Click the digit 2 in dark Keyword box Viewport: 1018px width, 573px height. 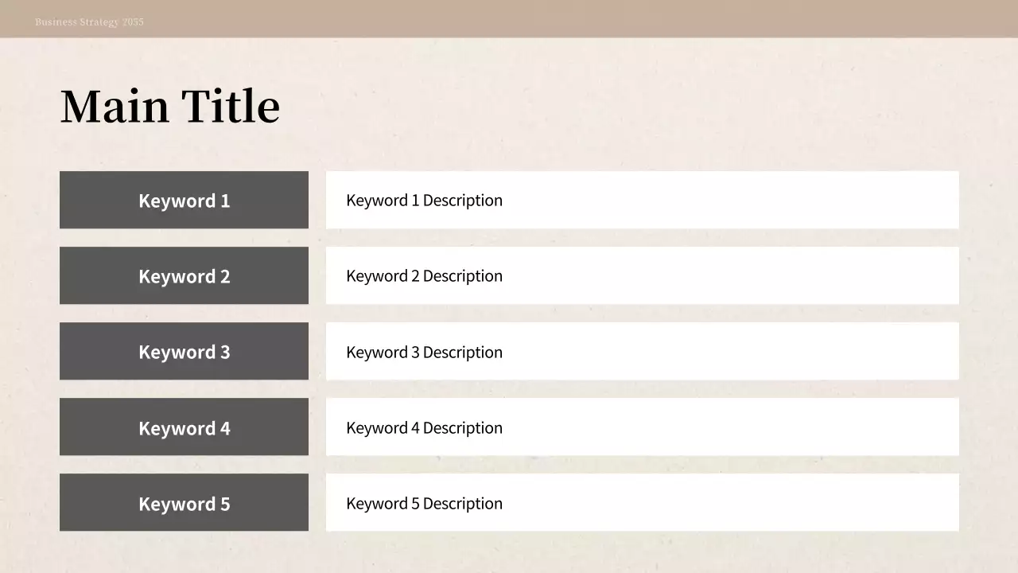click(x=225, y=277)
